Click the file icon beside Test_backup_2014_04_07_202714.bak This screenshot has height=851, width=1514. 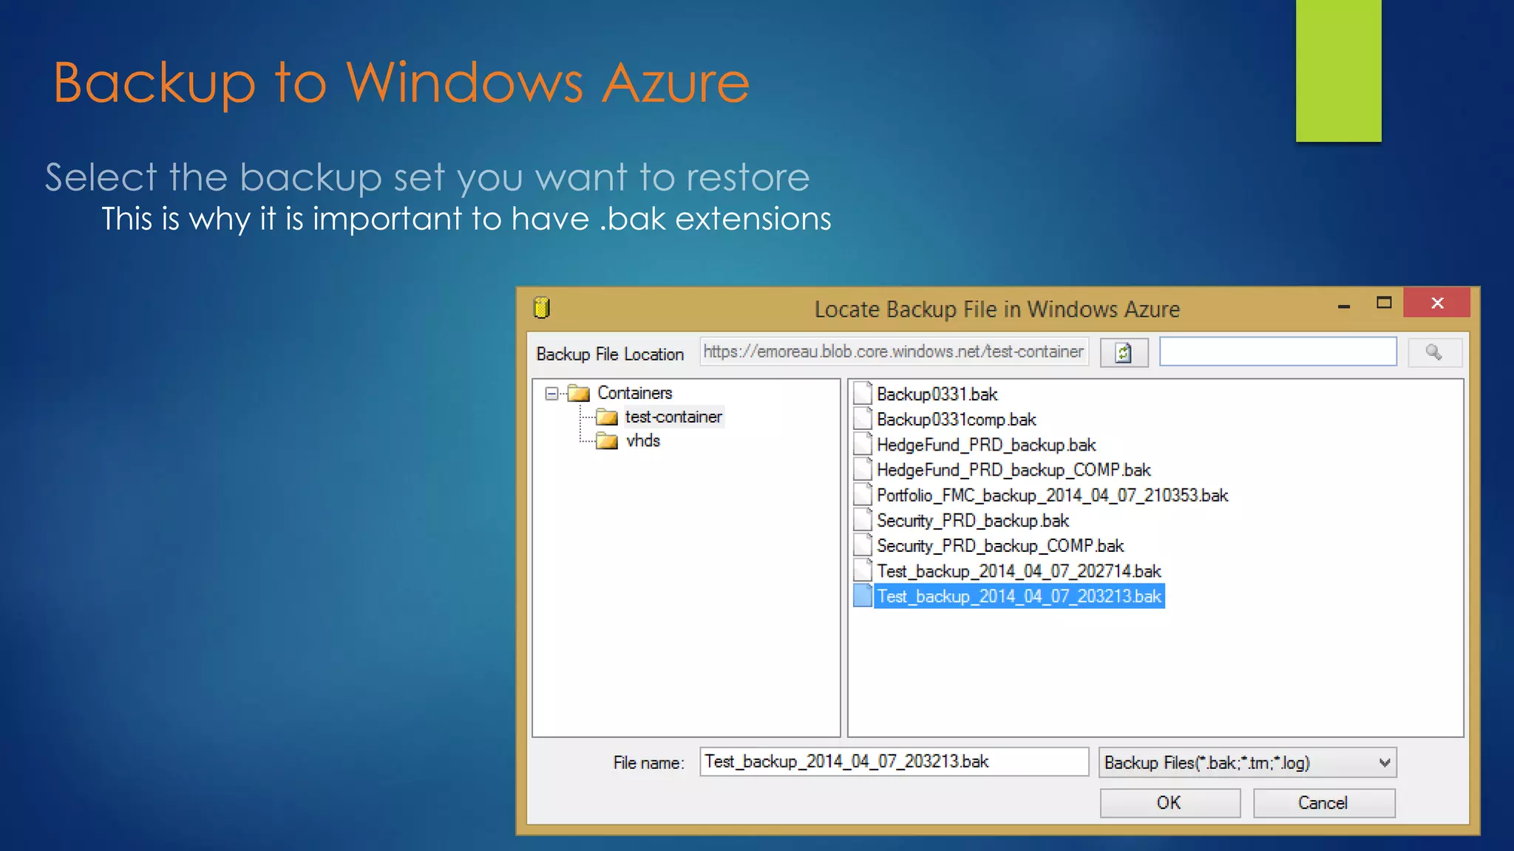(862, 570)
